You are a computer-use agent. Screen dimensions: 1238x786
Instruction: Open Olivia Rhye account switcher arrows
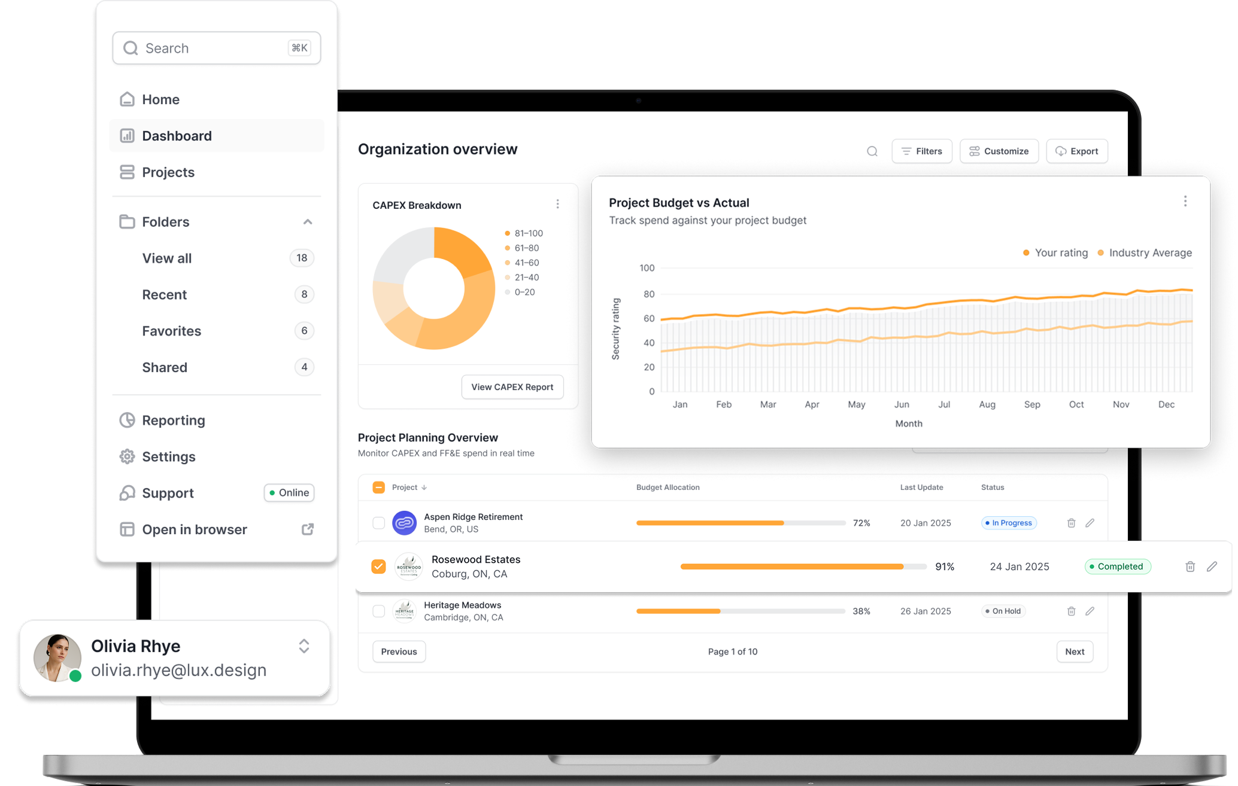[304, 646]
